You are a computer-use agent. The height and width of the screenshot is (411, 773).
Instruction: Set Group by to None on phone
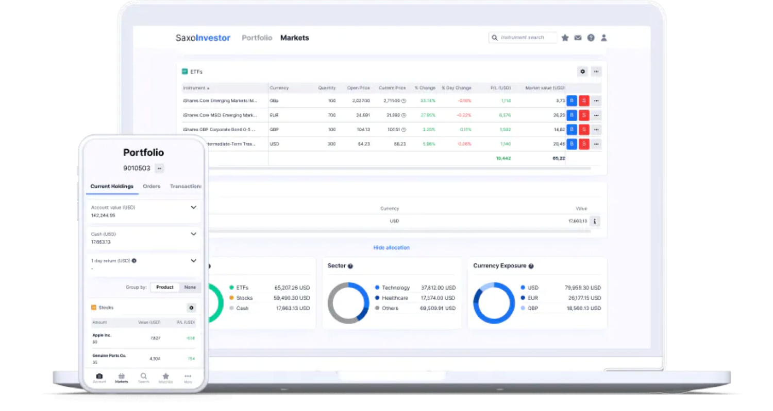190,287
